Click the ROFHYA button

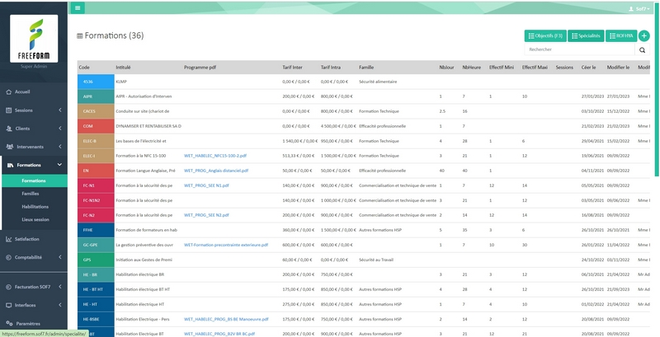620,35
